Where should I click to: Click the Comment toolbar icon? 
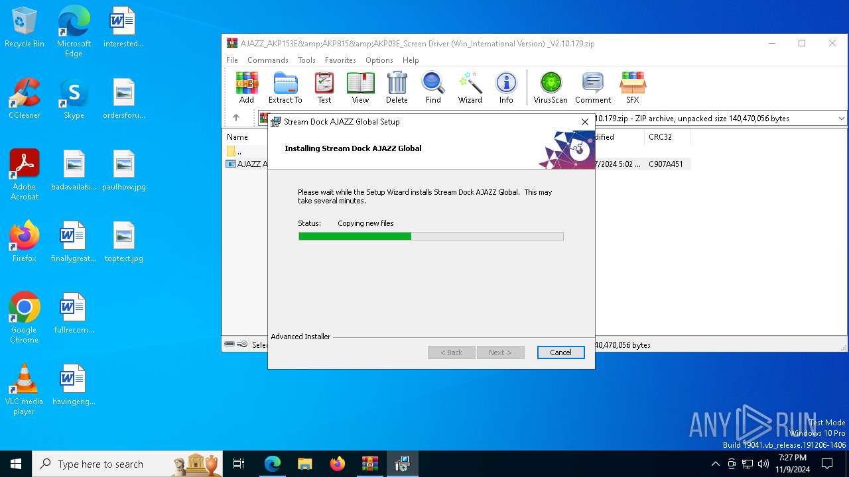coord(593,88)
